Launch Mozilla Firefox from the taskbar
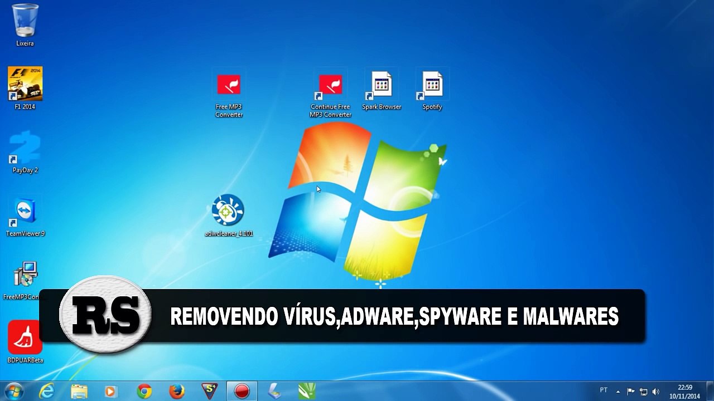714x401 pixels. [177, 392]
